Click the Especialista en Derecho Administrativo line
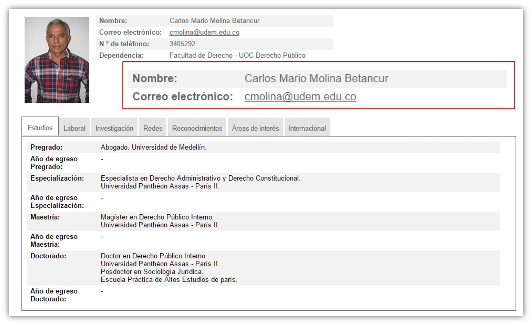 [200, 178]
